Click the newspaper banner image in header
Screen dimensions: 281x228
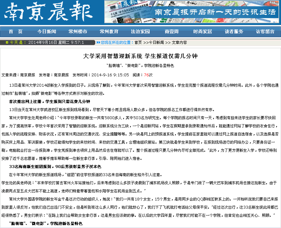click(191, 12)
